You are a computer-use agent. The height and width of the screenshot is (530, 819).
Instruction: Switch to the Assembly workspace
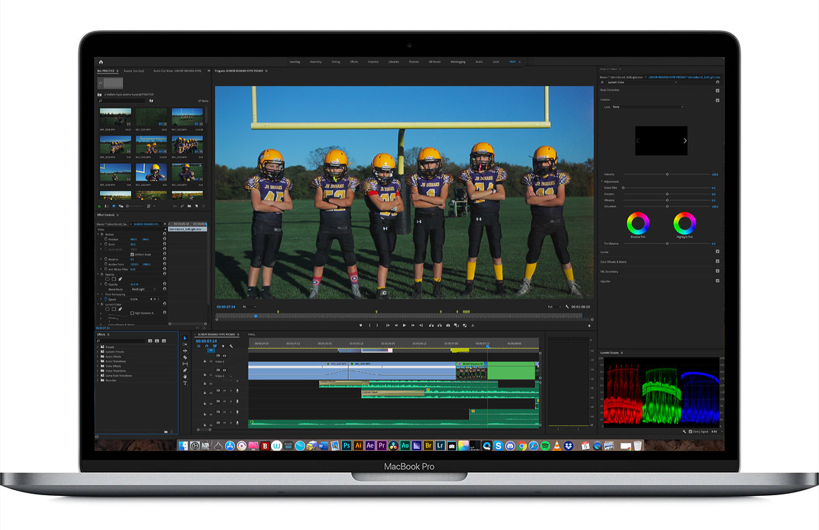click(x=315, y=62)
